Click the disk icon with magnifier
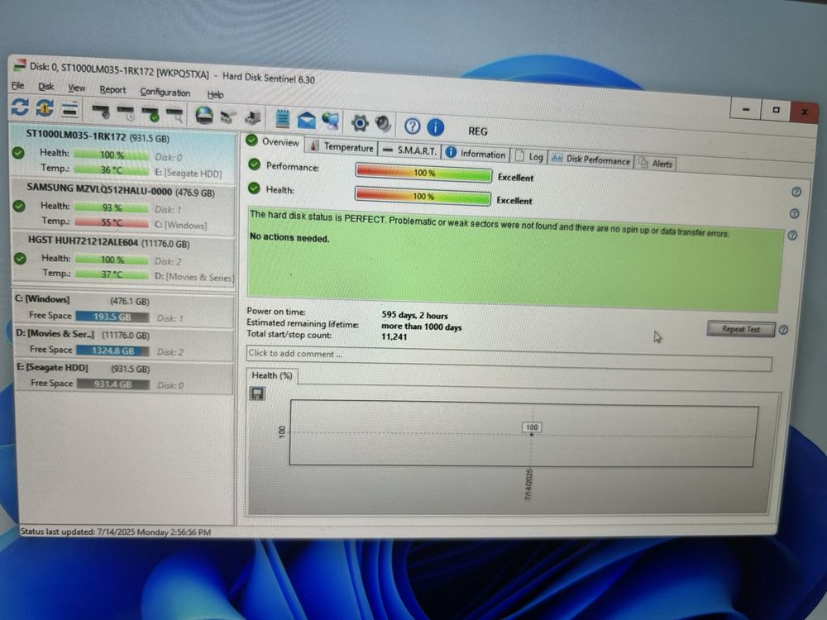This screenshot has width=827, height=620. click(x=174, y=114)
